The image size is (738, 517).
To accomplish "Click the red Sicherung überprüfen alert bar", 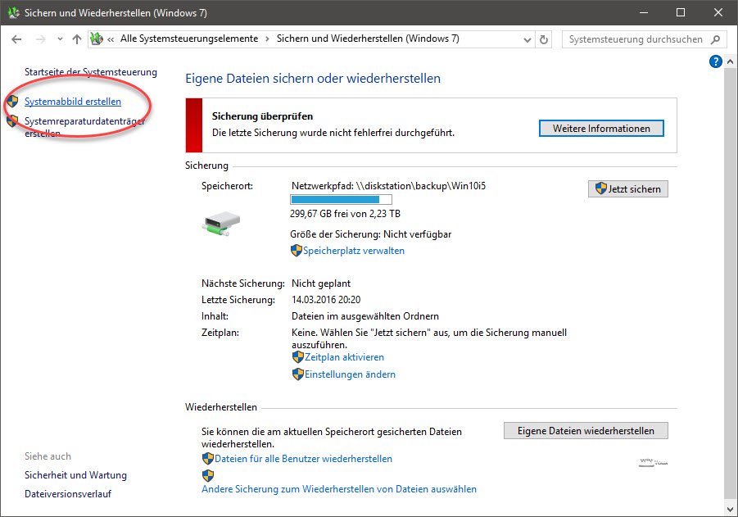I will pos(194,125).
